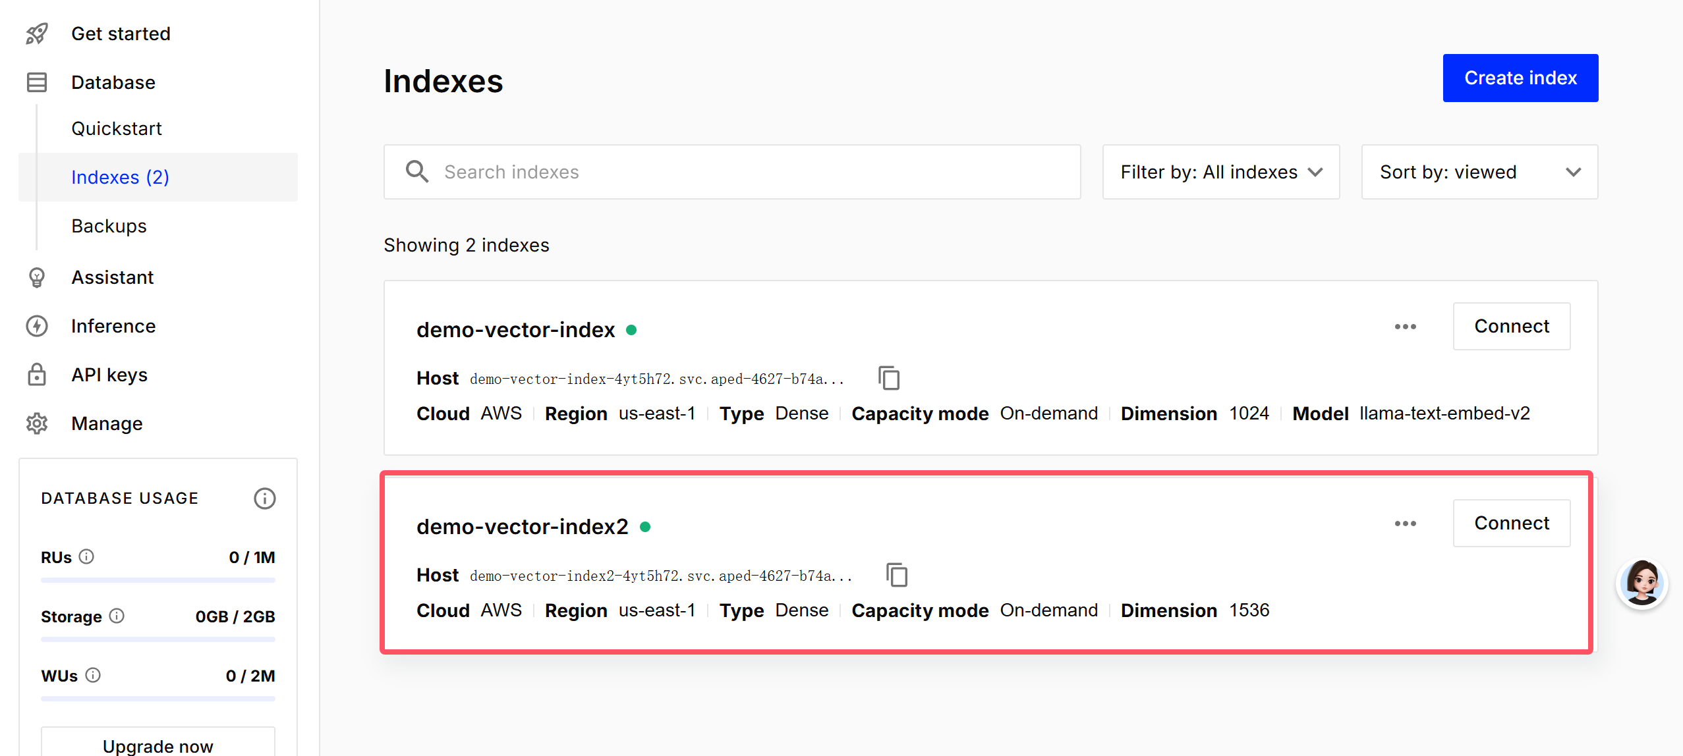Click the info icon beside WUs
The image size is (1683, 756).
(x=93, y=675)
